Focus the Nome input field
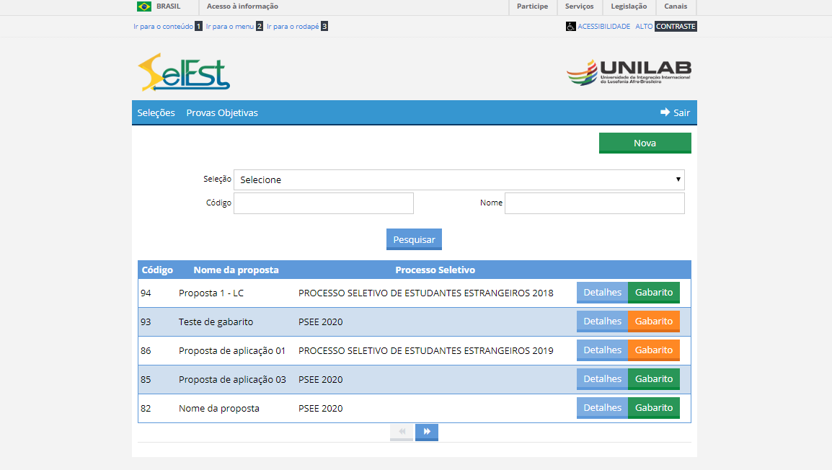832x470 pixels. [594, 203]
